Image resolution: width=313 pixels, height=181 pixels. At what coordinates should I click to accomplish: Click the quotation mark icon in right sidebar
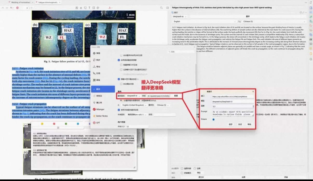click(311, 39)
